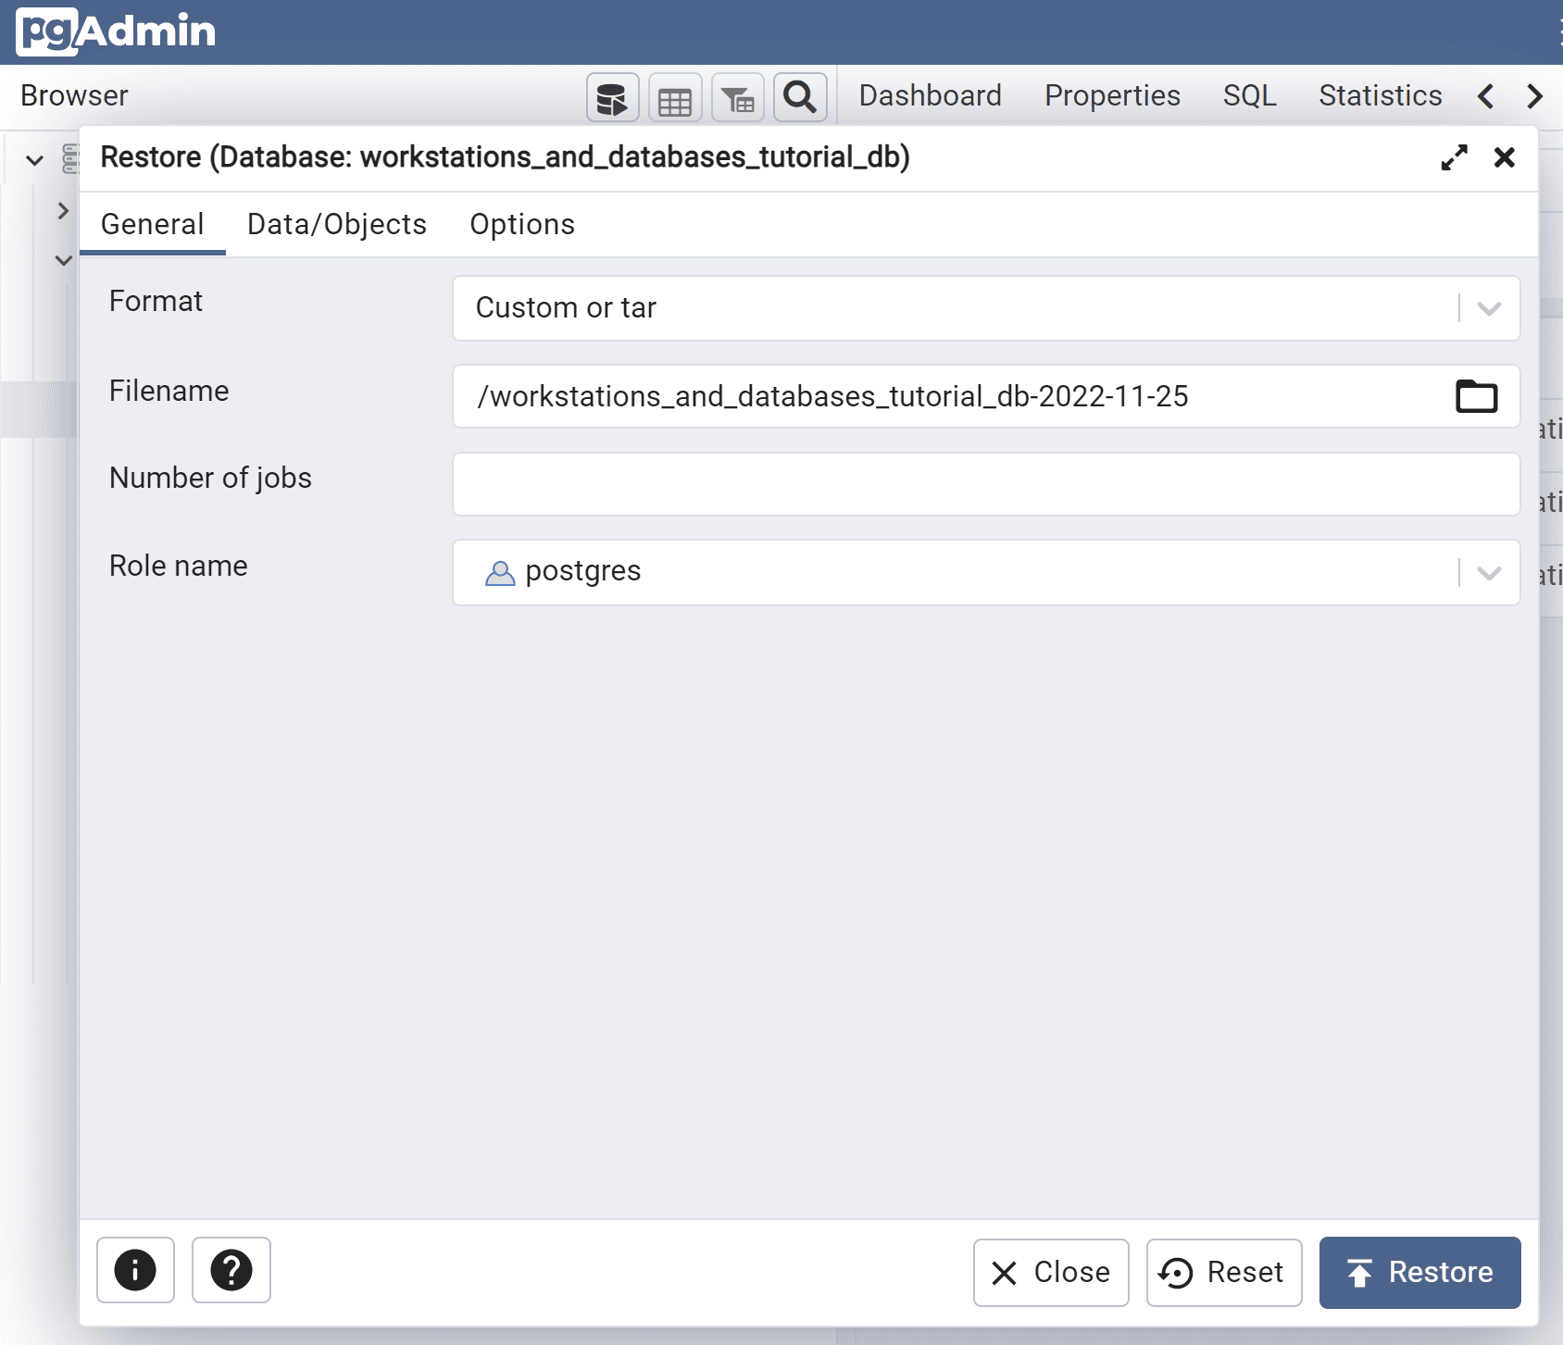The height and width of the screenshot is (1345, 1563).
Task: Click the info icon button
Action: click(x=135, y=1270)
